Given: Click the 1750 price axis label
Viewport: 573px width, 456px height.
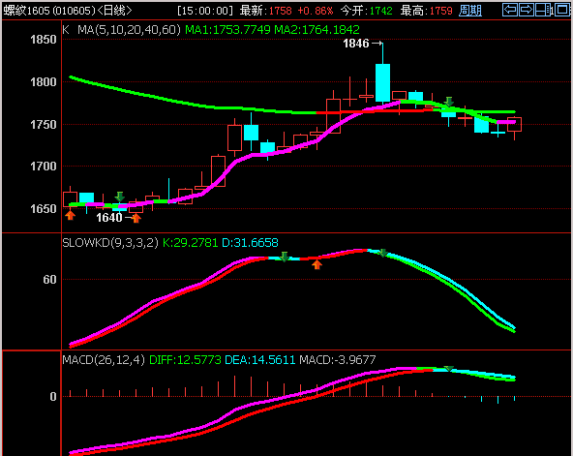Looking at the screenshot, I should (44, 125).
